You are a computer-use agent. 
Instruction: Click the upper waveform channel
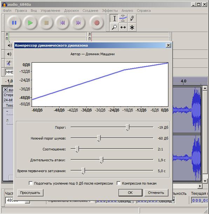187,110
